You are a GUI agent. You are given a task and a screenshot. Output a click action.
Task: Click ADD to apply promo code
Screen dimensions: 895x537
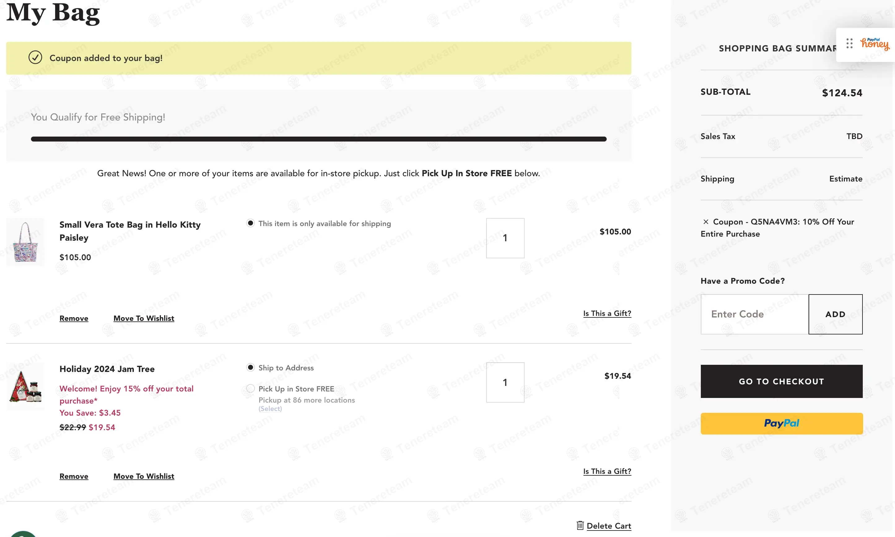click(x=835, y=314)
